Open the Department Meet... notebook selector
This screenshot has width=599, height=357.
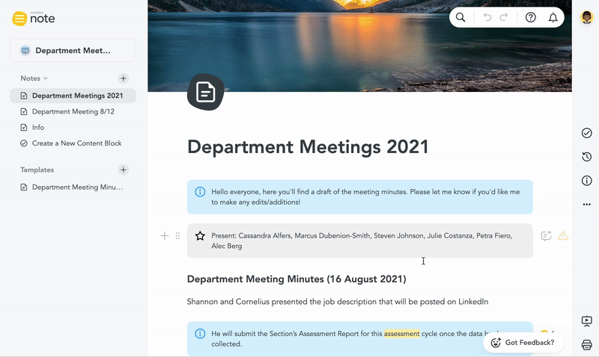(73, 50)
